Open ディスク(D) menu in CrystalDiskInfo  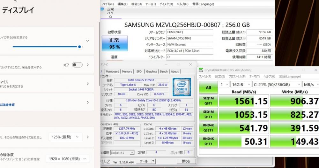[166, 4]
